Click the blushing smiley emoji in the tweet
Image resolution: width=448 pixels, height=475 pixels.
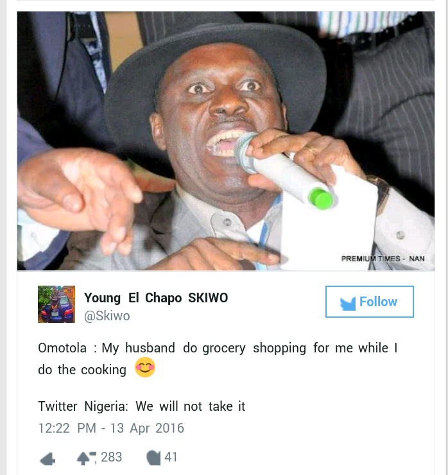click(145, 367)
